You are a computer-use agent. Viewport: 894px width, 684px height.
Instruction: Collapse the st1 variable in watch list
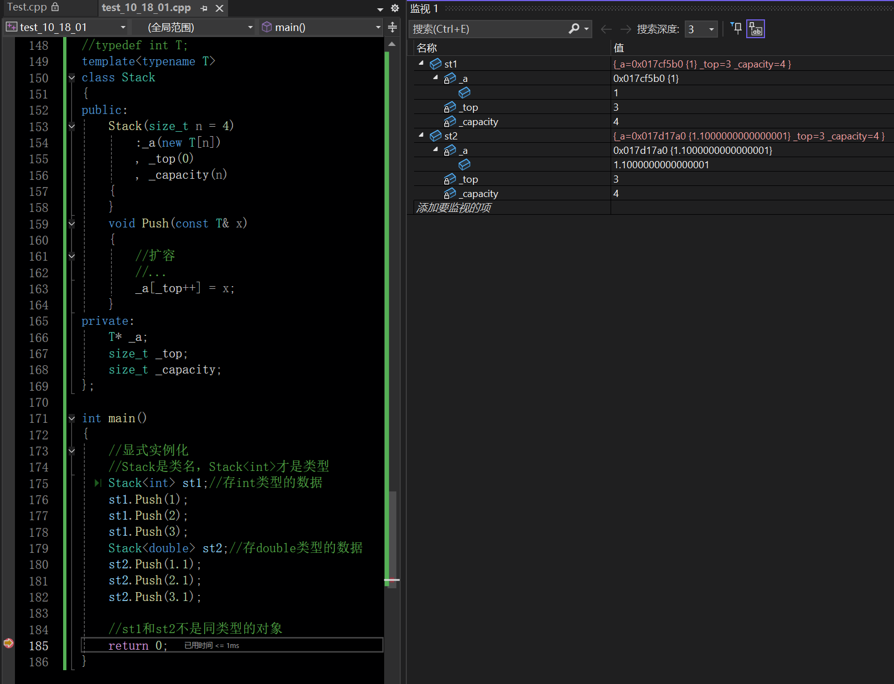[422, 64]
